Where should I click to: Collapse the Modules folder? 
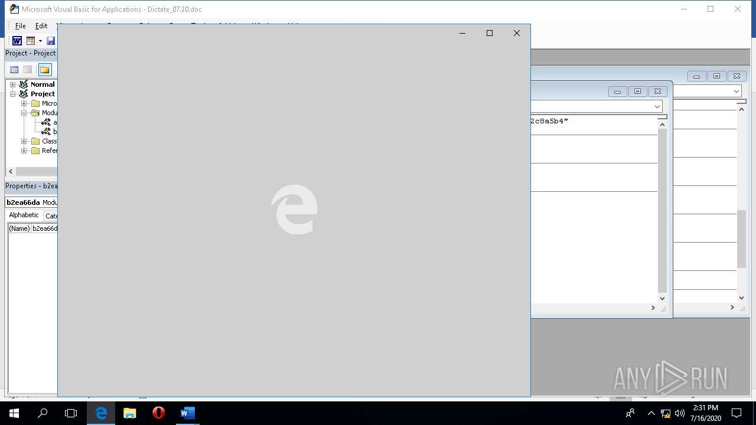(x=24, y=113)
